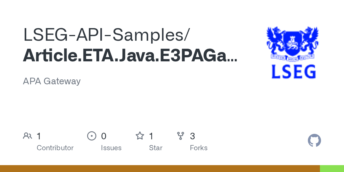Click the star icon

point(140,136)
